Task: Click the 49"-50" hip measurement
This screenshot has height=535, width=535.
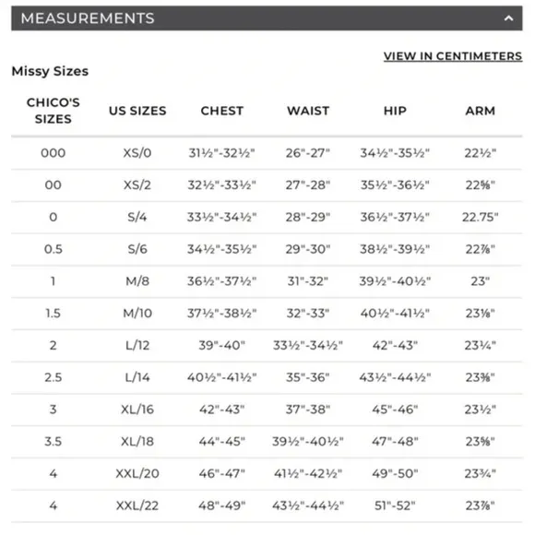Action: pos(395,473)
